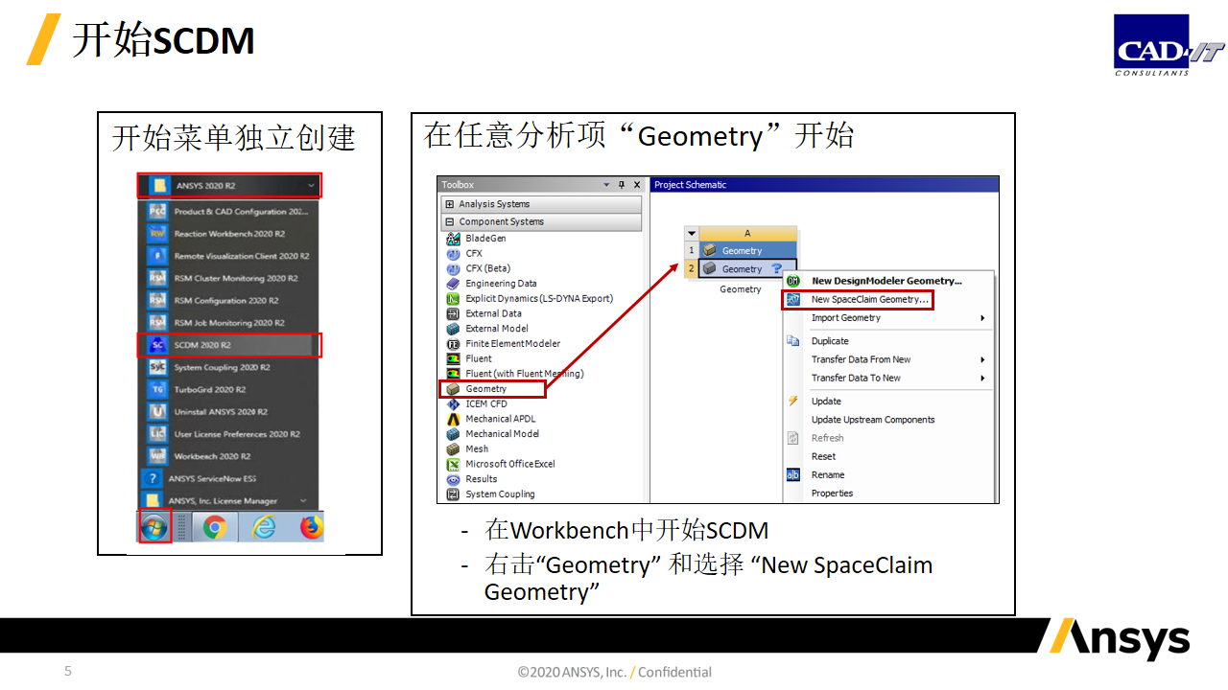Launch Remote Visualization Client 2020 R2
Viewport: 1228px width, 690px height.
pos(229,256)
